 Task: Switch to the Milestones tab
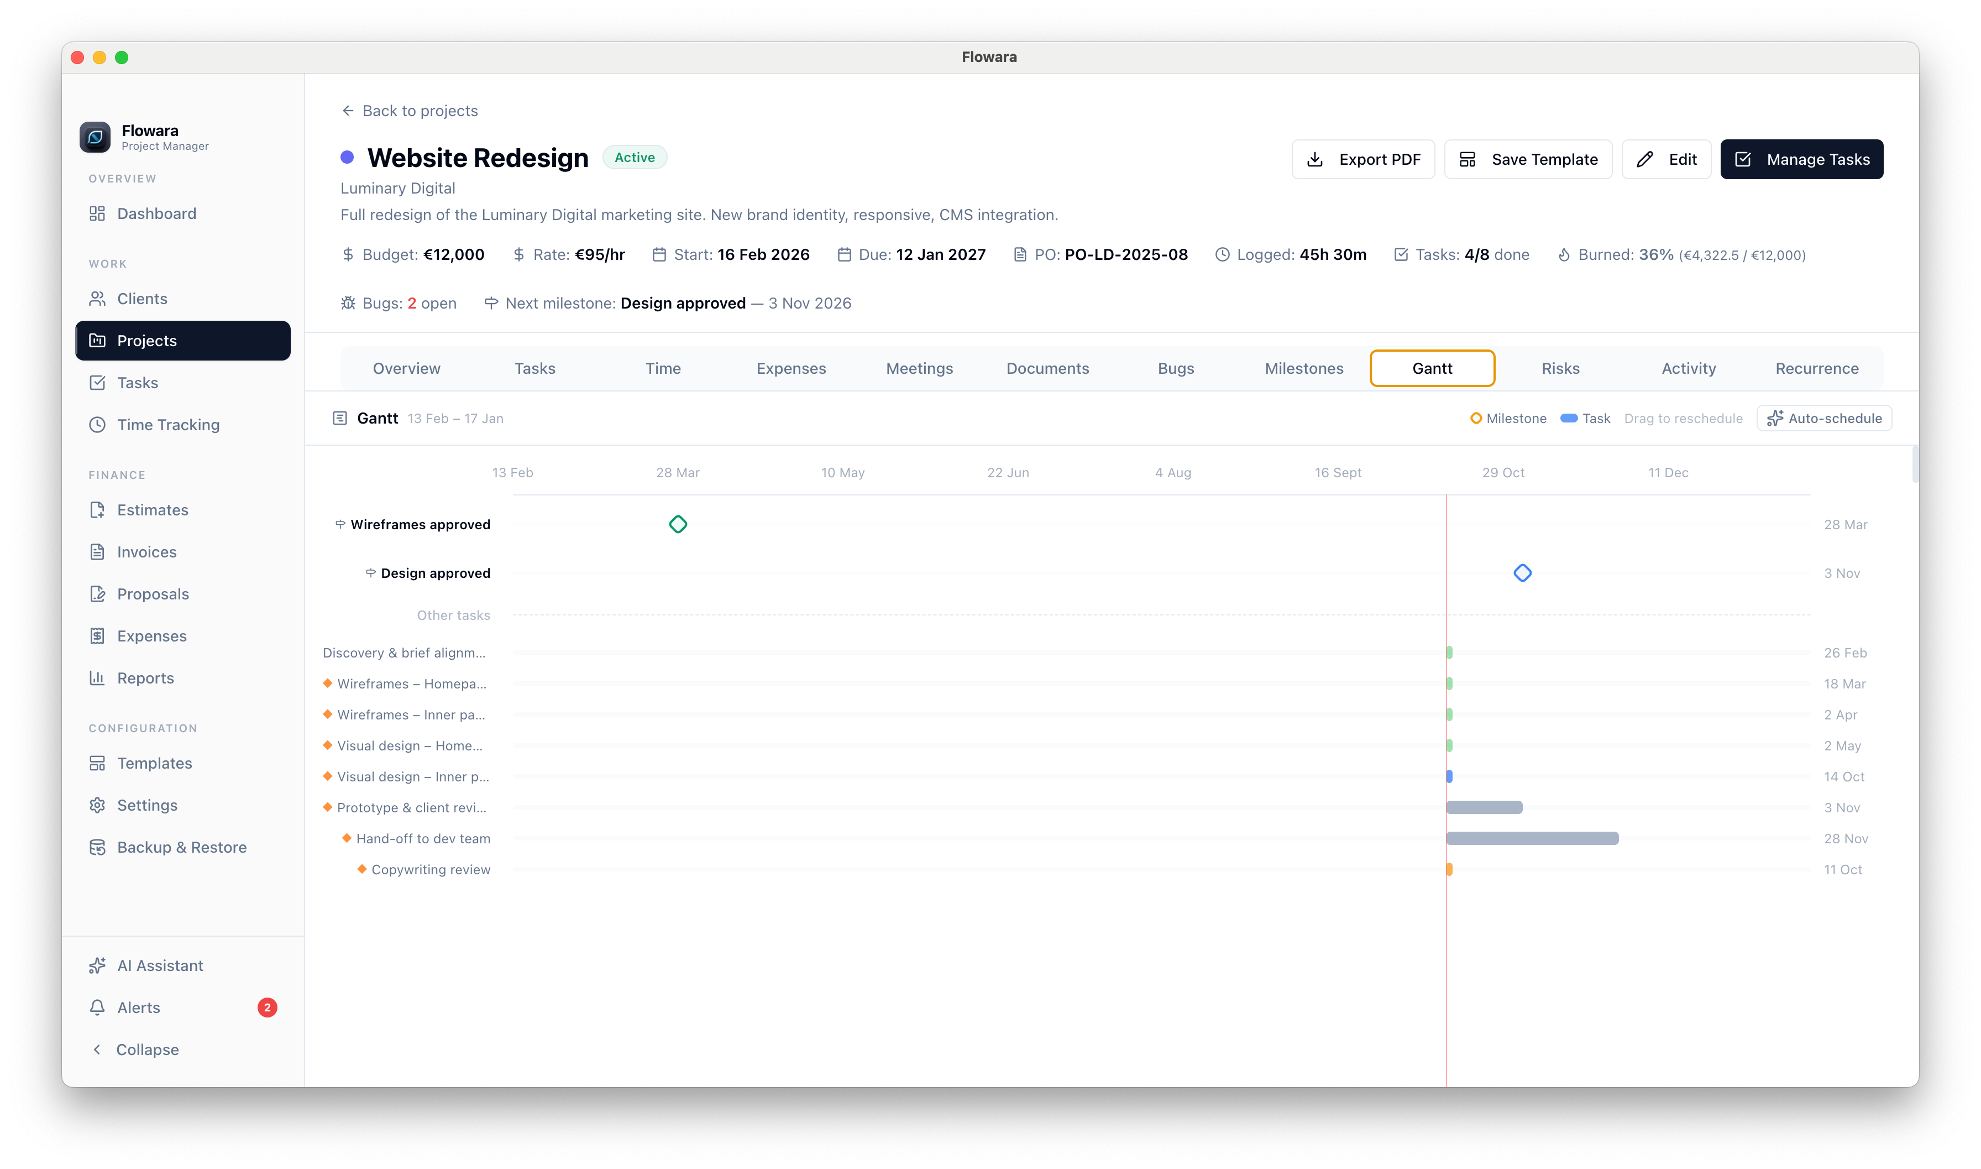[1304, 369]
